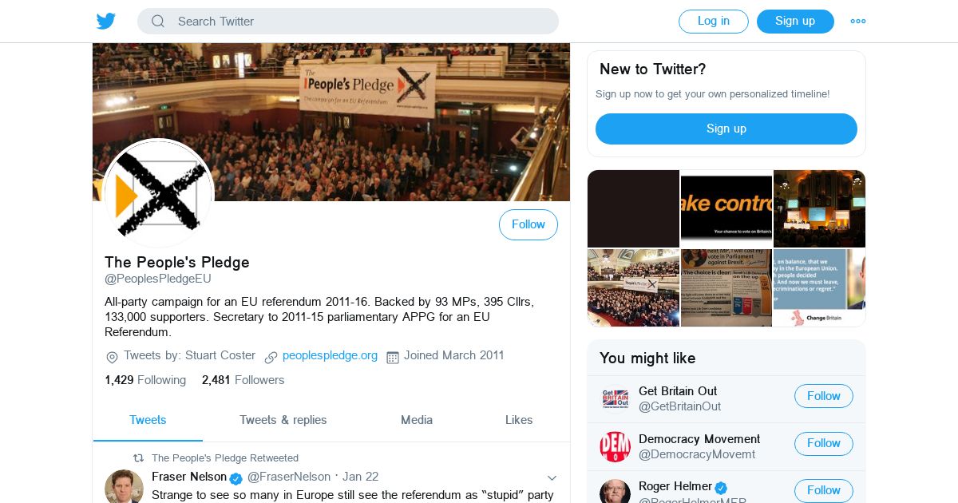The height and width of the screenshot is (503, 958).
Task: Click the Log in button
Action: [714, 22]
